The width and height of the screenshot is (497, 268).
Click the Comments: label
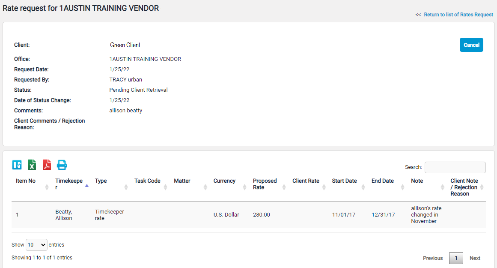click(29, 111)
